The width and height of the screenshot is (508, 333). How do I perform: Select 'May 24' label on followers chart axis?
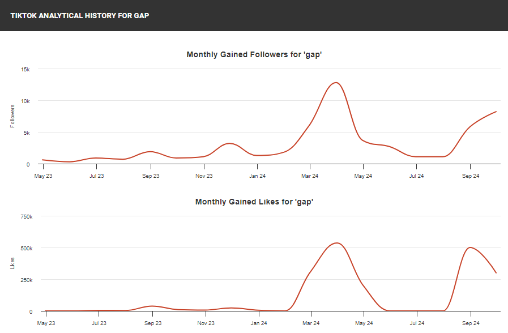tap(363, 176)
